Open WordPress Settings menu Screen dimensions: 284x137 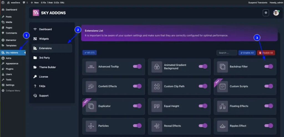pos(13,85)
